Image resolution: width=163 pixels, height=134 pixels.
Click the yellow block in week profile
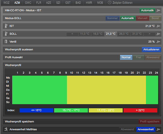click(x=106, y=90)
